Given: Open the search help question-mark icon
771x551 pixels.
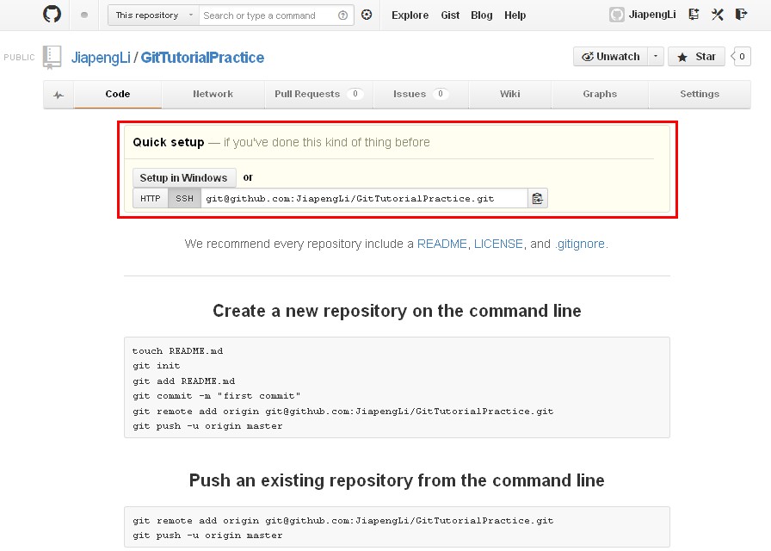Looking at the screenshot, I should pos(342,15).
